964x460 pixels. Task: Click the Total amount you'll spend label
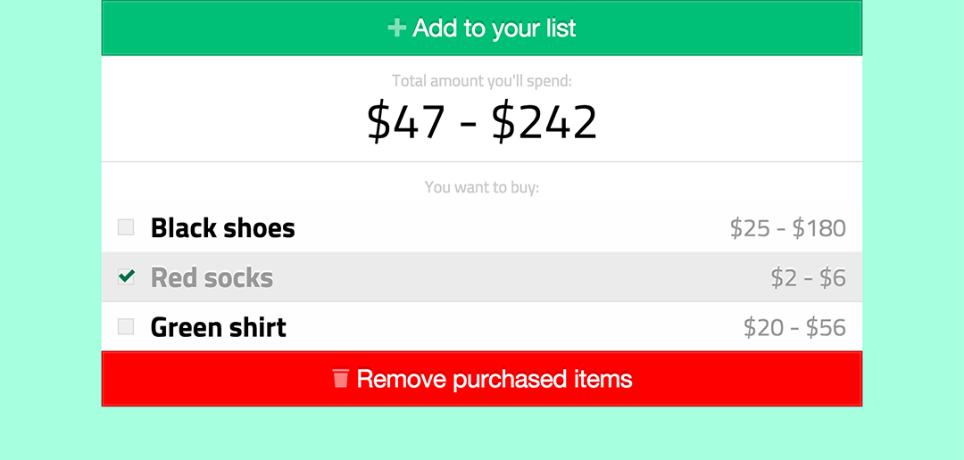click(x=482, y=80)
